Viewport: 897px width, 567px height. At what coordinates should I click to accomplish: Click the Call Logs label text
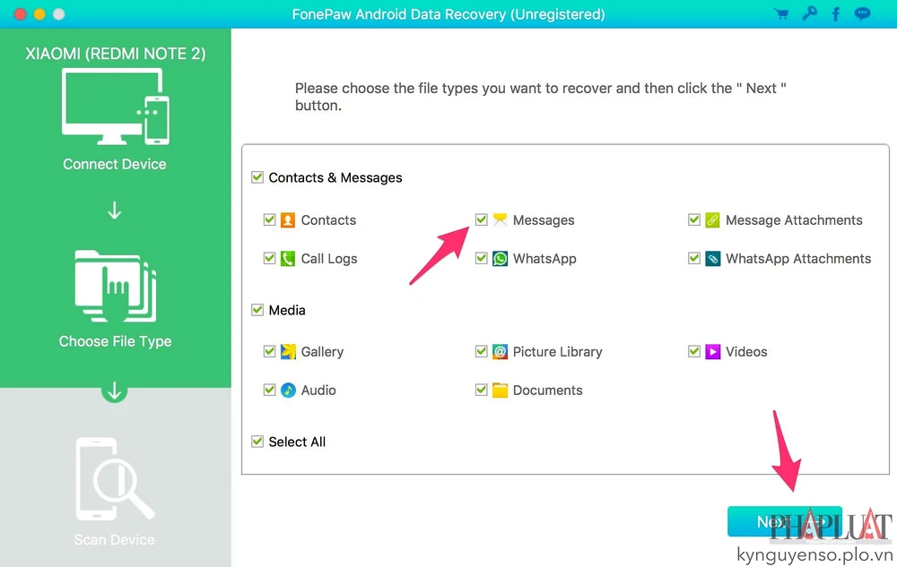tap(329, 259)
